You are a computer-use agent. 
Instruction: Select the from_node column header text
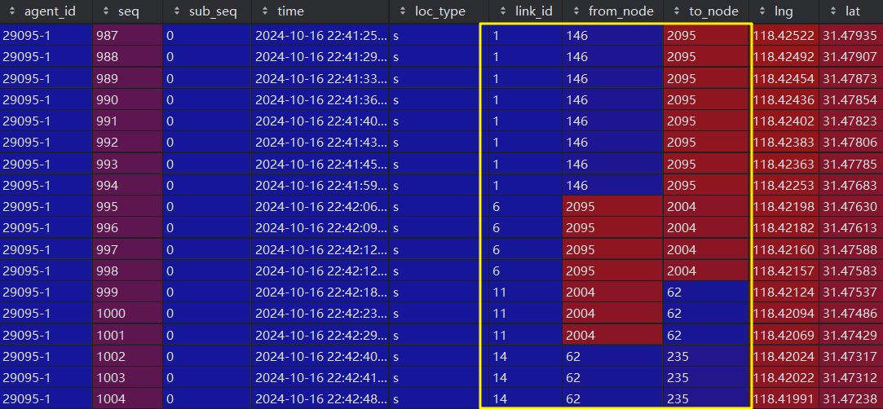pos(621,11)
